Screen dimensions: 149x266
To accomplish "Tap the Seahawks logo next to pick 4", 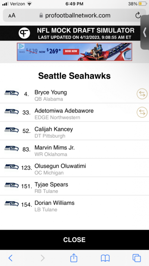I will click(x=12, y=93).
